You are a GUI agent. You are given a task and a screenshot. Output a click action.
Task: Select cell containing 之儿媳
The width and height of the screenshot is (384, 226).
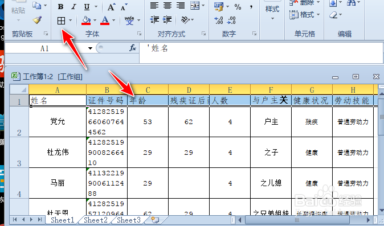[271, 183]
